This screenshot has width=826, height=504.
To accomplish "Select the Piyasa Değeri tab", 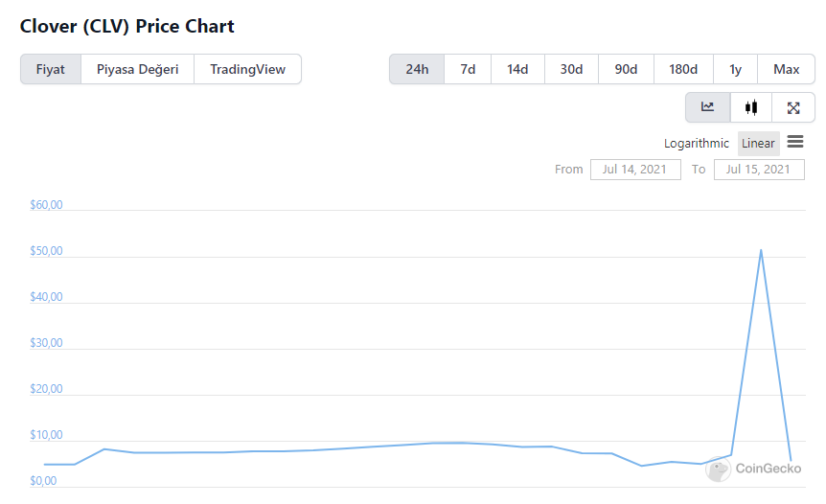I will [137, 69].
